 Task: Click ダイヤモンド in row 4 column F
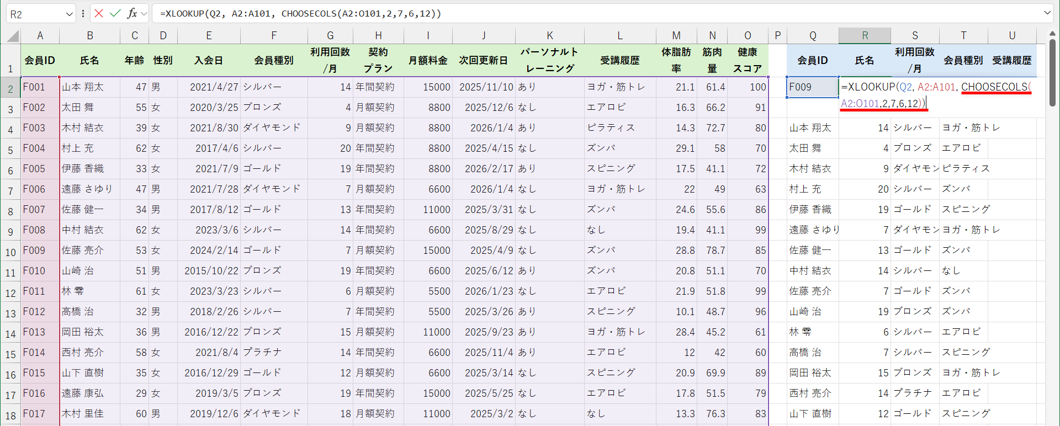(272, 128)
